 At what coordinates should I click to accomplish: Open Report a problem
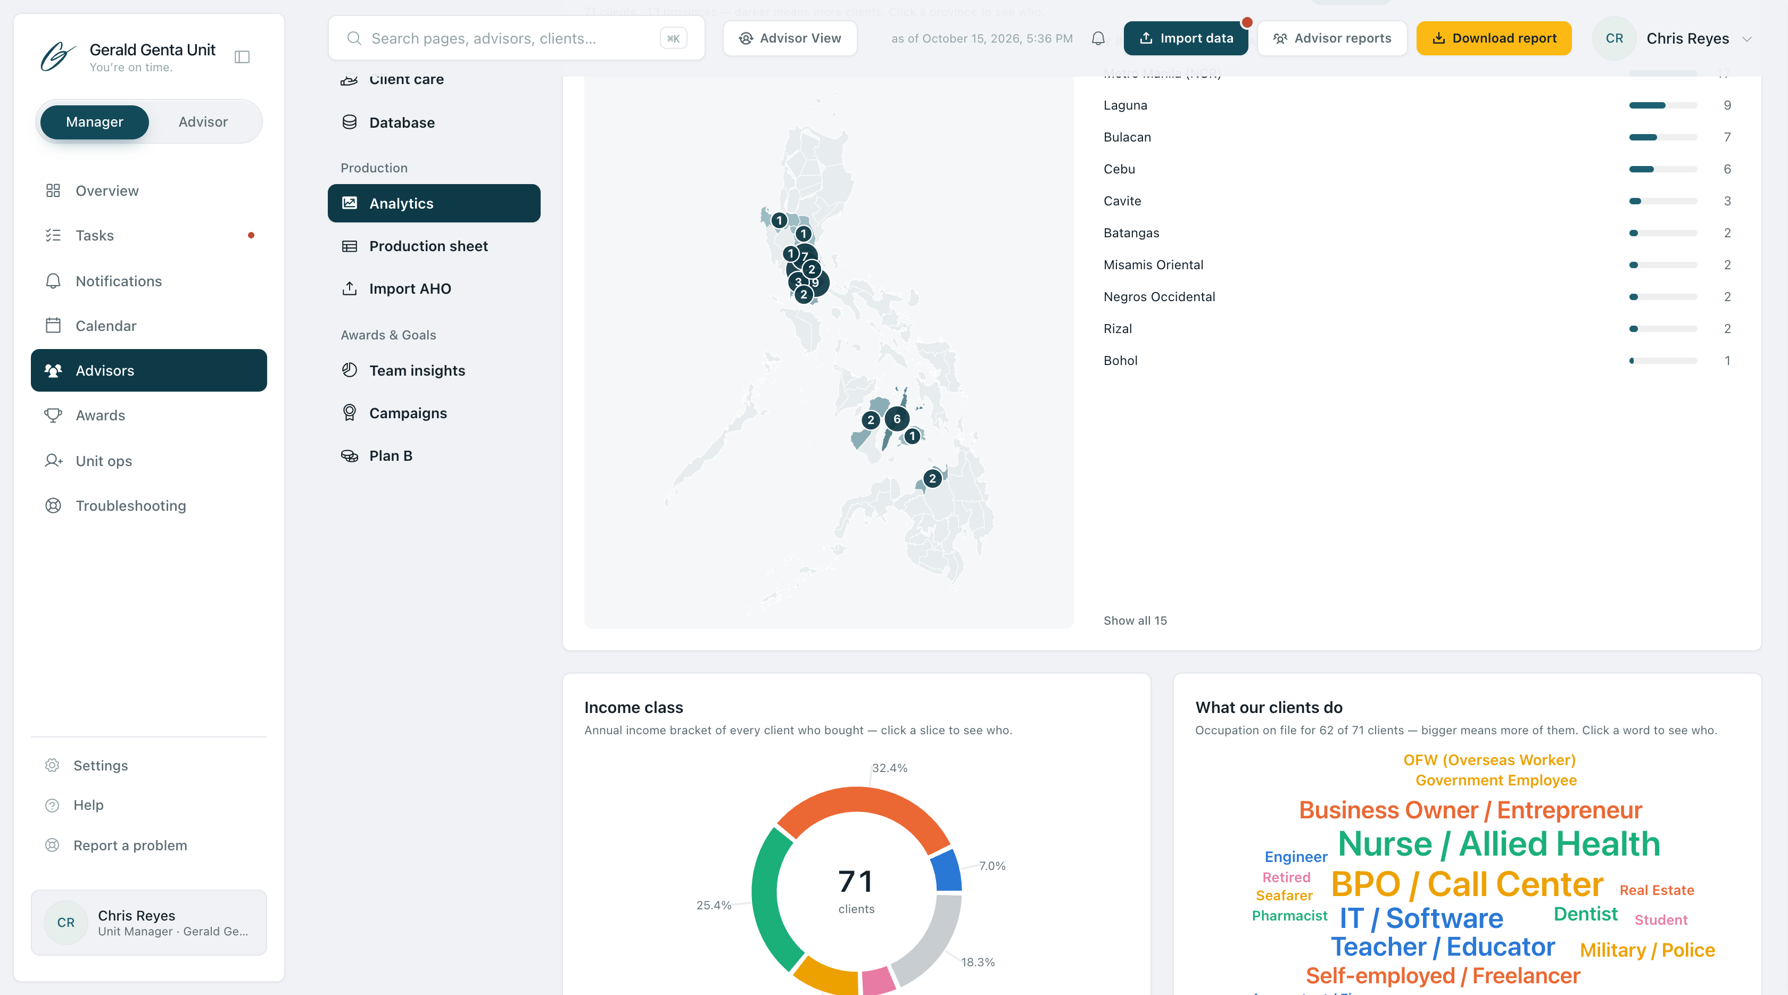point(148,845)
